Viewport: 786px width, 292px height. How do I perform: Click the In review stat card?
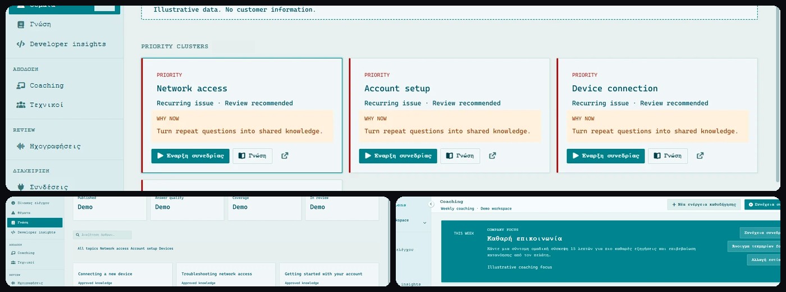(x=342, y=208)
